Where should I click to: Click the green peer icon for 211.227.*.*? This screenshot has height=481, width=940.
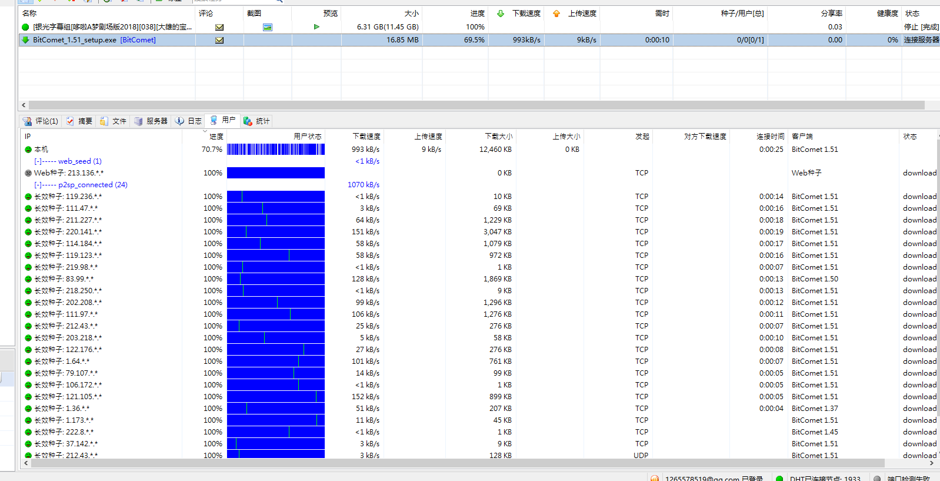28,220
